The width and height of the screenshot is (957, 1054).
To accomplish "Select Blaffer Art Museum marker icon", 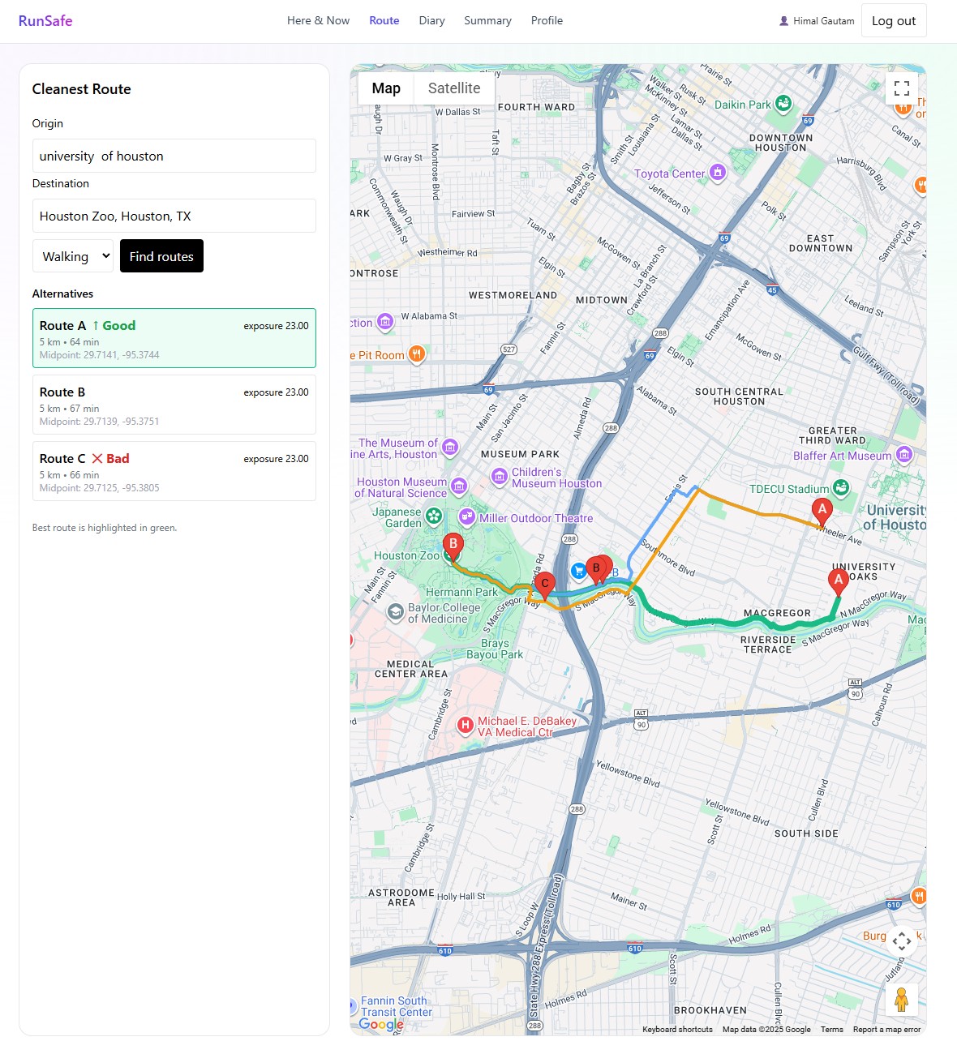I will [x=904, y=455].
